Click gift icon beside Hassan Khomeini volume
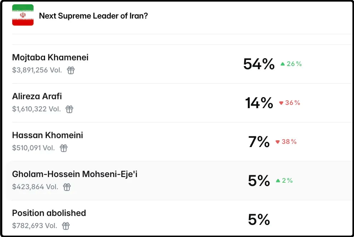 tap(64, 148)
